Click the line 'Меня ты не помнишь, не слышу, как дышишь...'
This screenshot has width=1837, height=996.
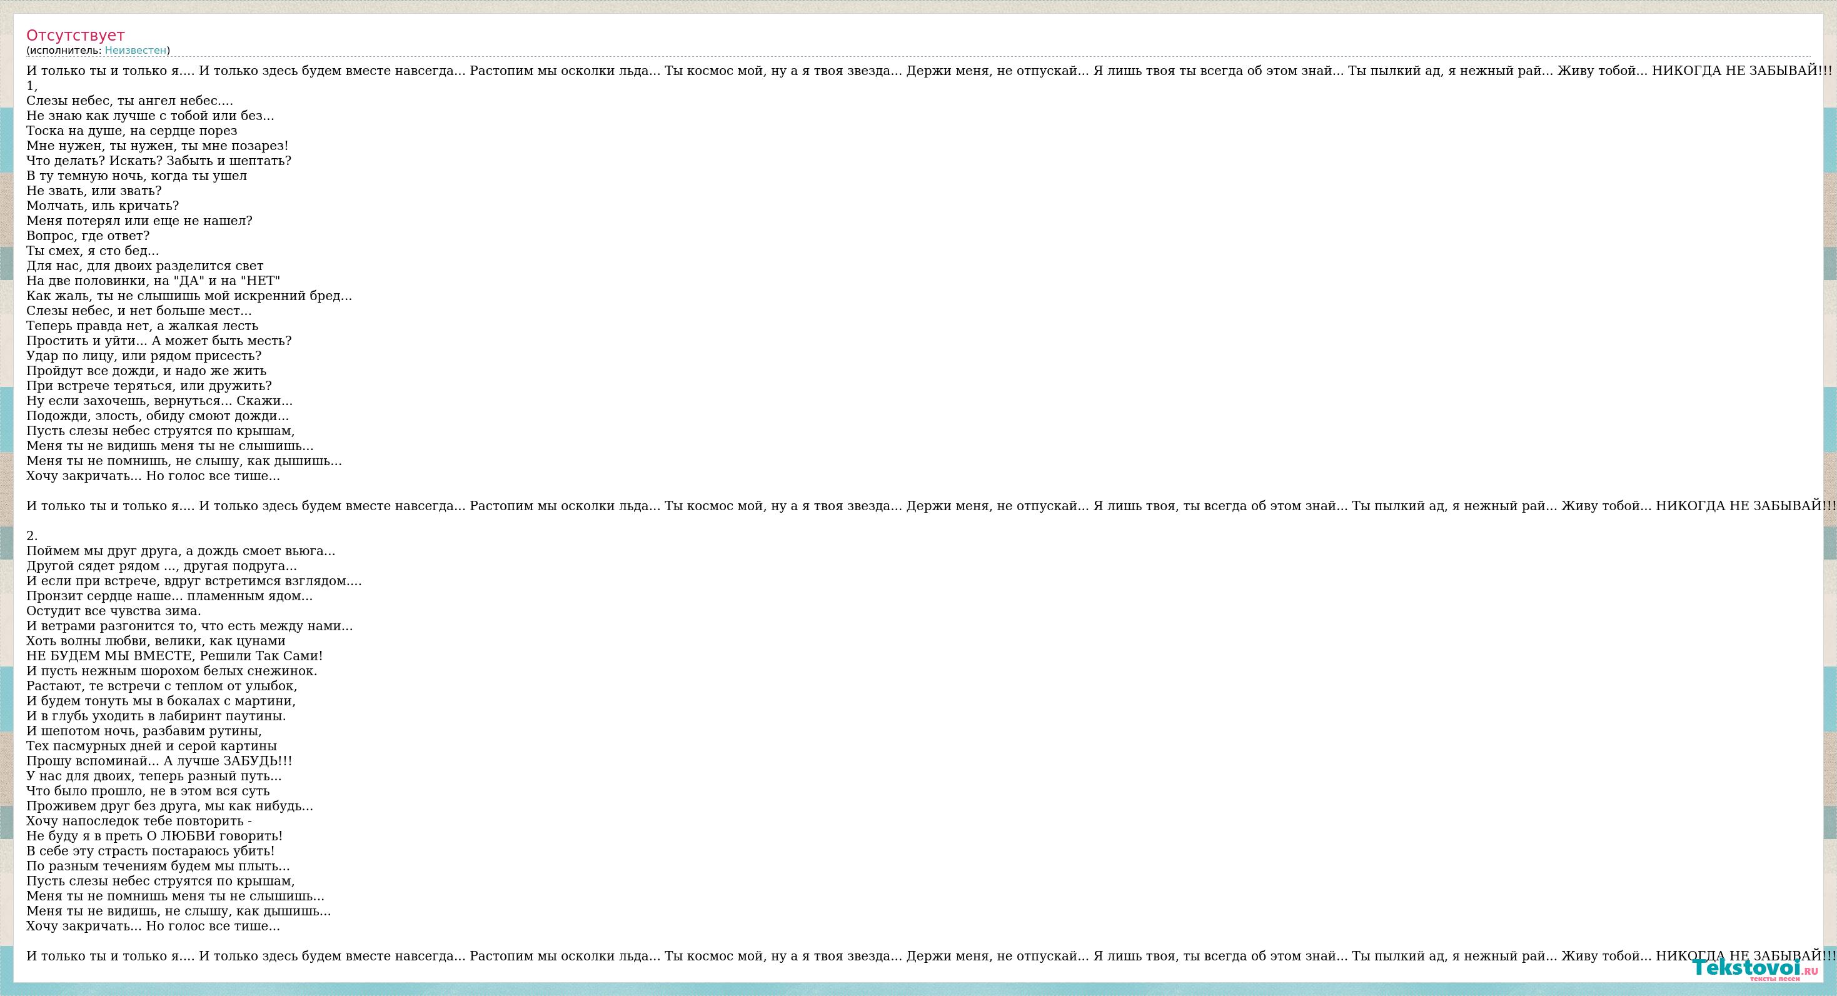coord(184,461)
